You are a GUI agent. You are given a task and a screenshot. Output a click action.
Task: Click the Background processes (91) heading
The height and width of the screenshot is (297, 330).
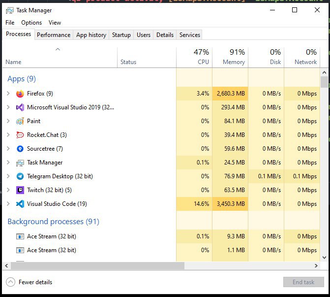[53, 222]
